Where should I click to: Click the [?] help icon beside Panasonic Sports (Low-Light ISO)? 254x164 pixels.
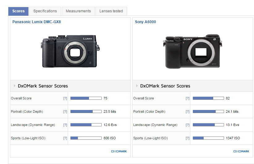[65, 138]
